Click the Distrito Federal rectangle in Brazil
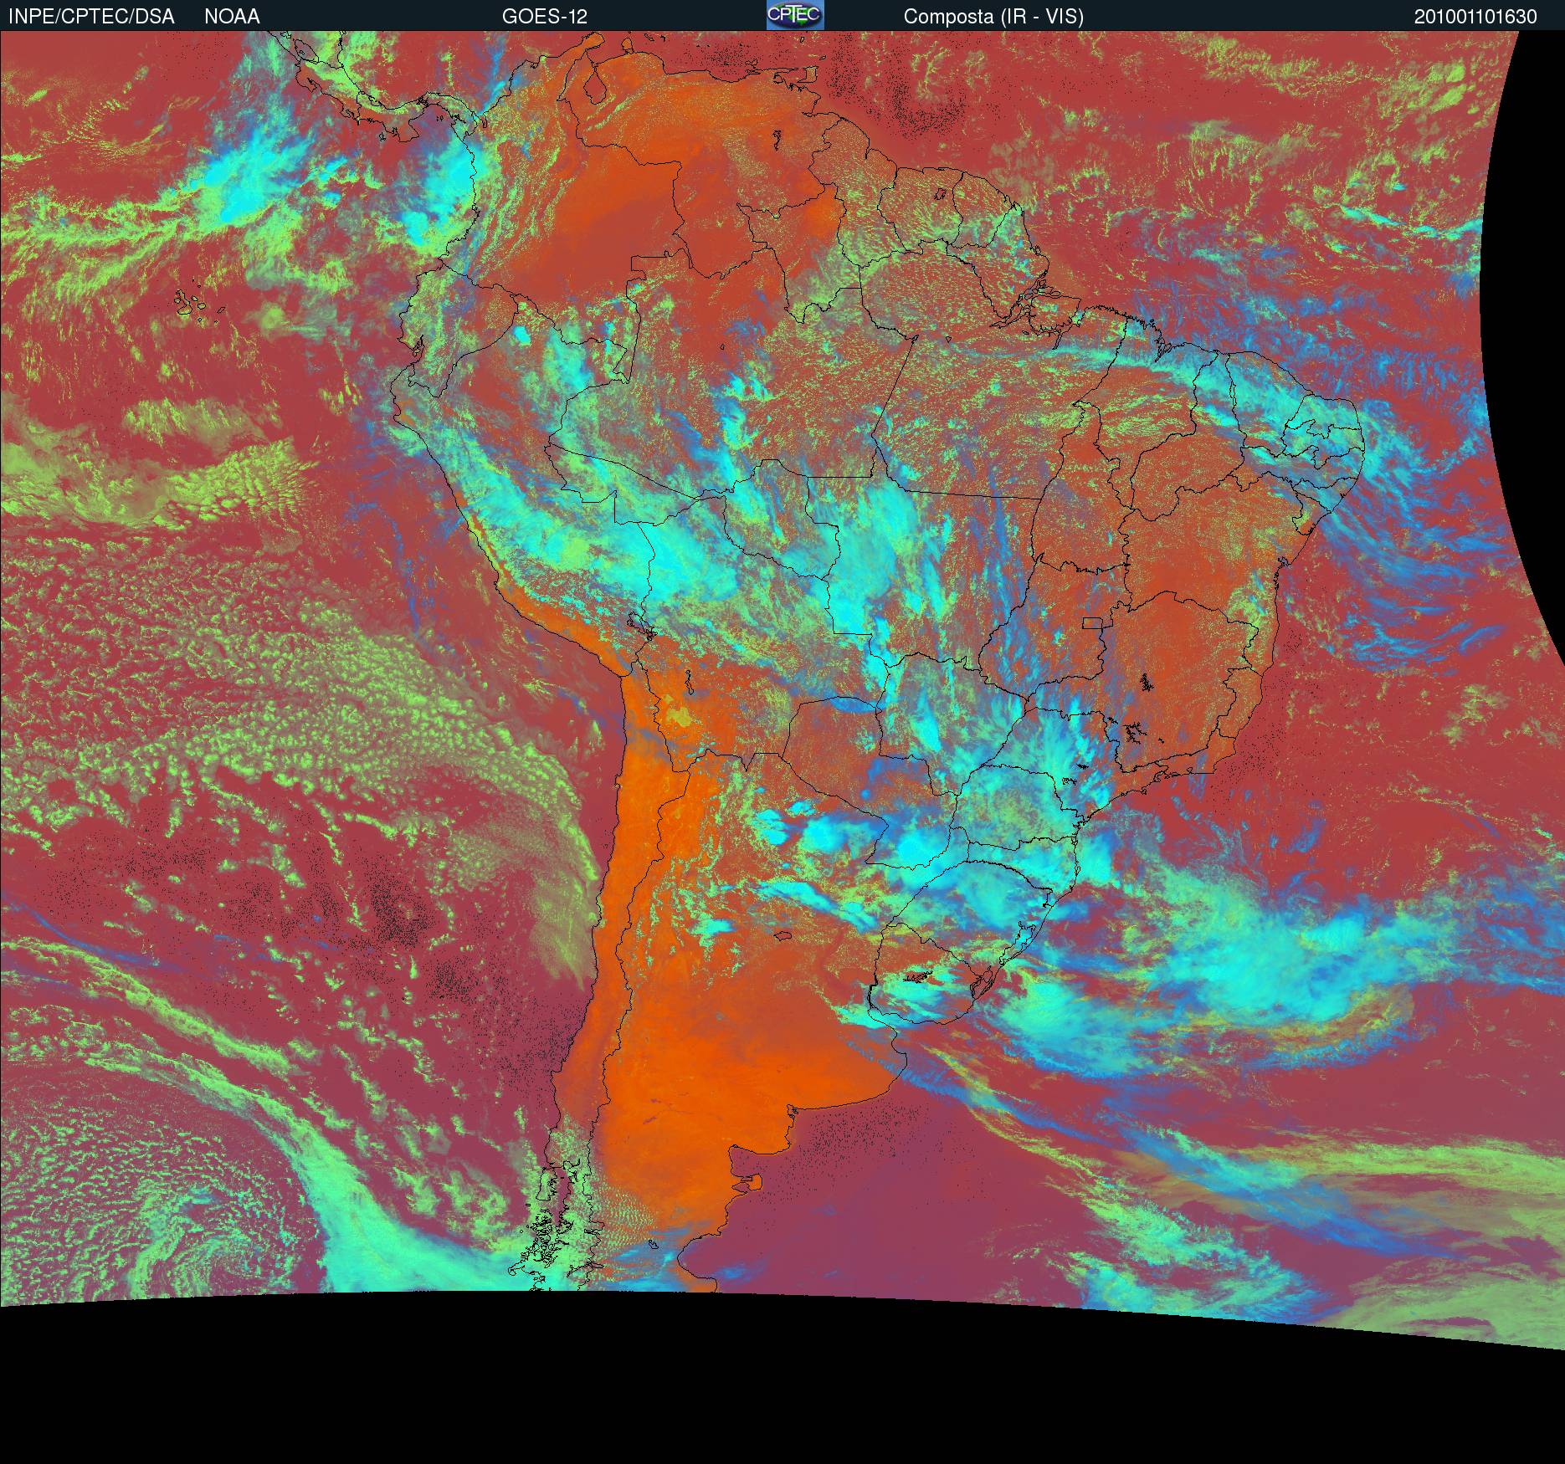The image size is (1565, 1464). [1093, 622]
